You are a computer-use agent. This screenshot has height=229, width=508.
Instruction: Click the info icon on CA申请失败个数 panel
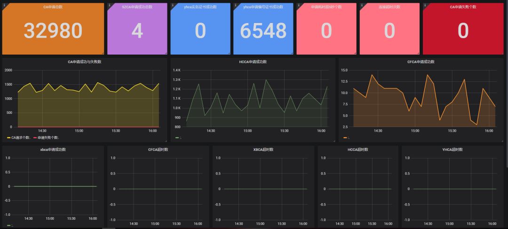[x=425, y=5]
